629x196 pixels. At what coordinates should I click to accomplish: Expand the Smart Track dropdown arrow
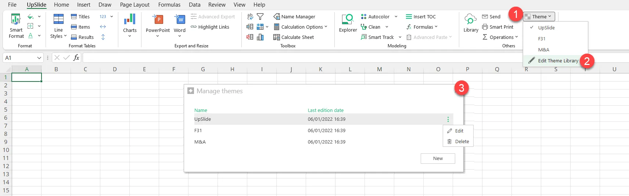tap(400, 37)
